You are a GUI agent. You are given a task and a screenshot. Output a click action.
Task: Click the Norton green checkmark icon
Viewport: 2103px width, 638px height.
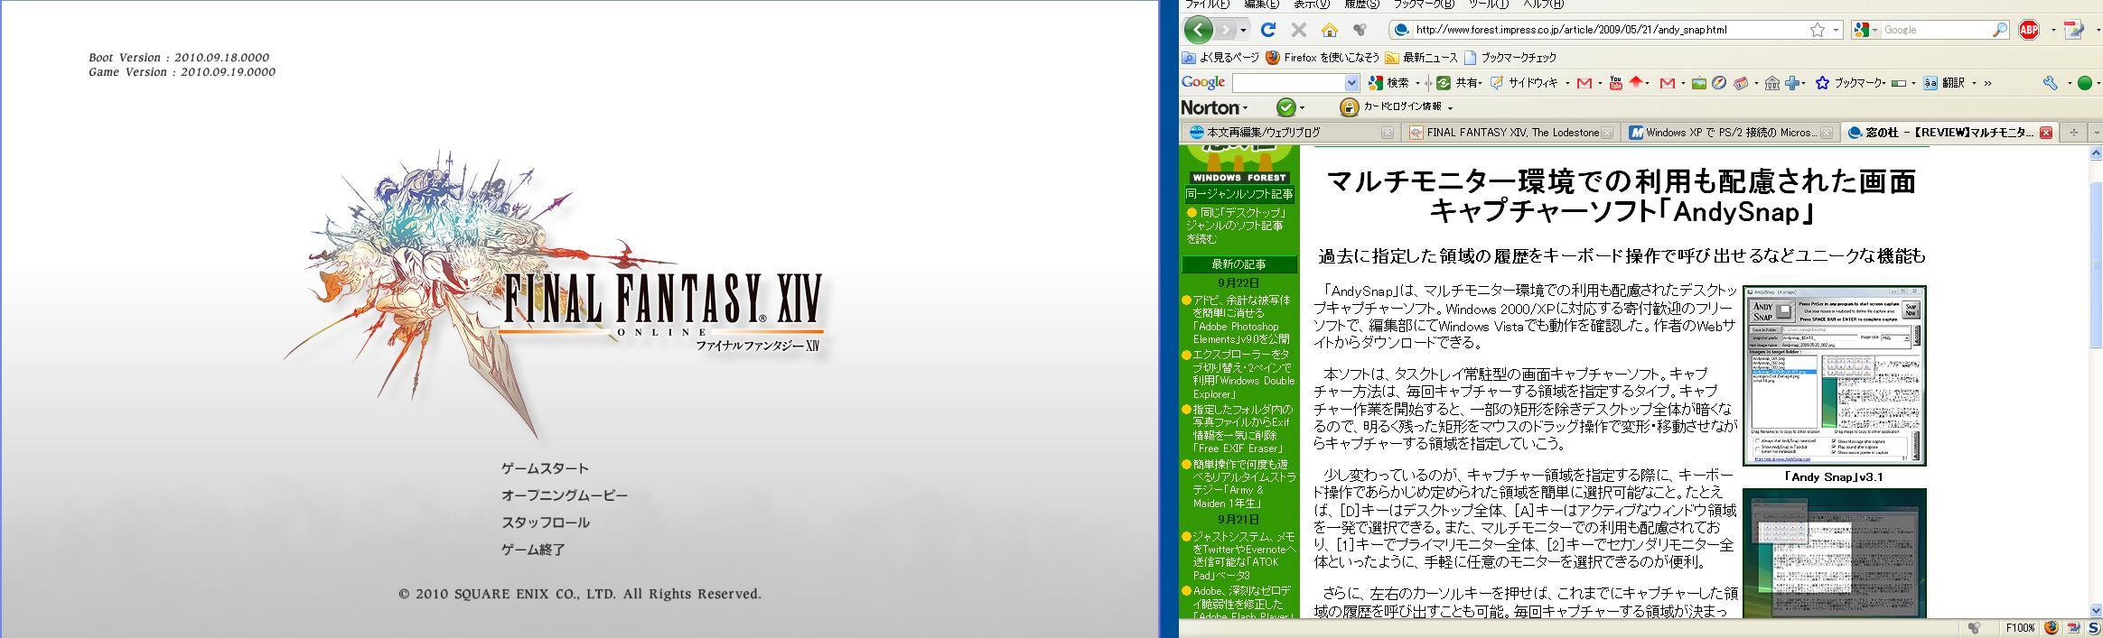pyautogui.click(x=1285, y=107)
